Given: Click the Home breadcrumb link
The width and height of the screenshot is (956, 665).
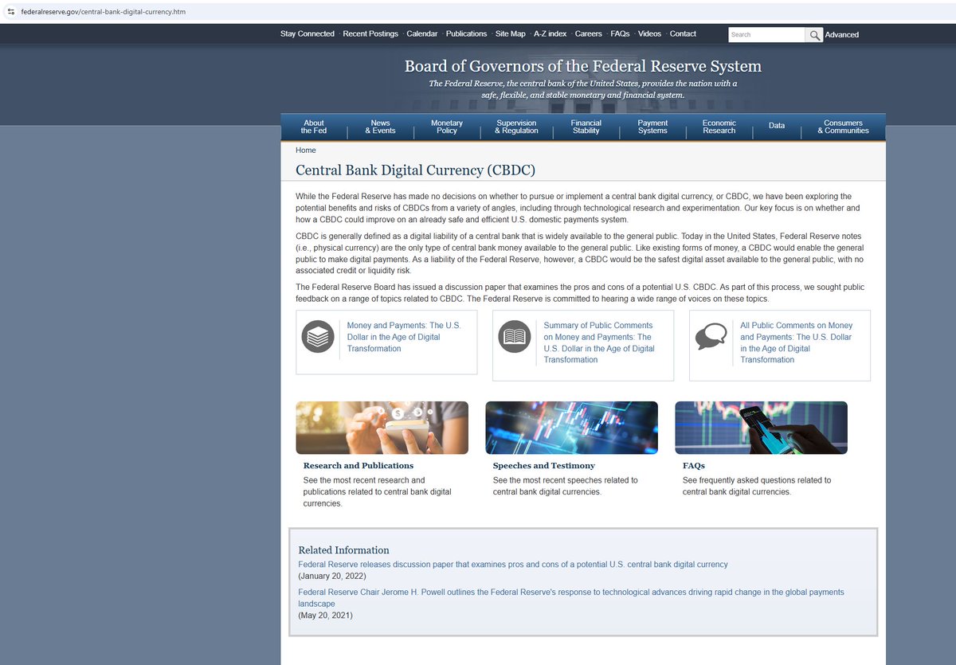Looking at the screenshot, I should (x=306, y=150).
